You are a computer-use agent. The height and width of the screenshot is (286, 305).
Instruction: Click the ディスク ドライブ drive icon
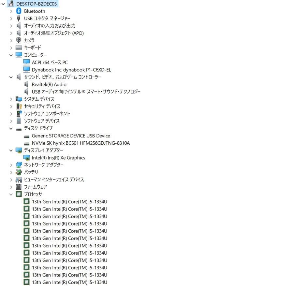tap(19, 129)
